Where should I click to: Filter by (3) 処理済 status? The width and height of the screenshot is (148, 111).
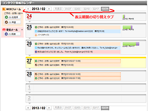12,17
